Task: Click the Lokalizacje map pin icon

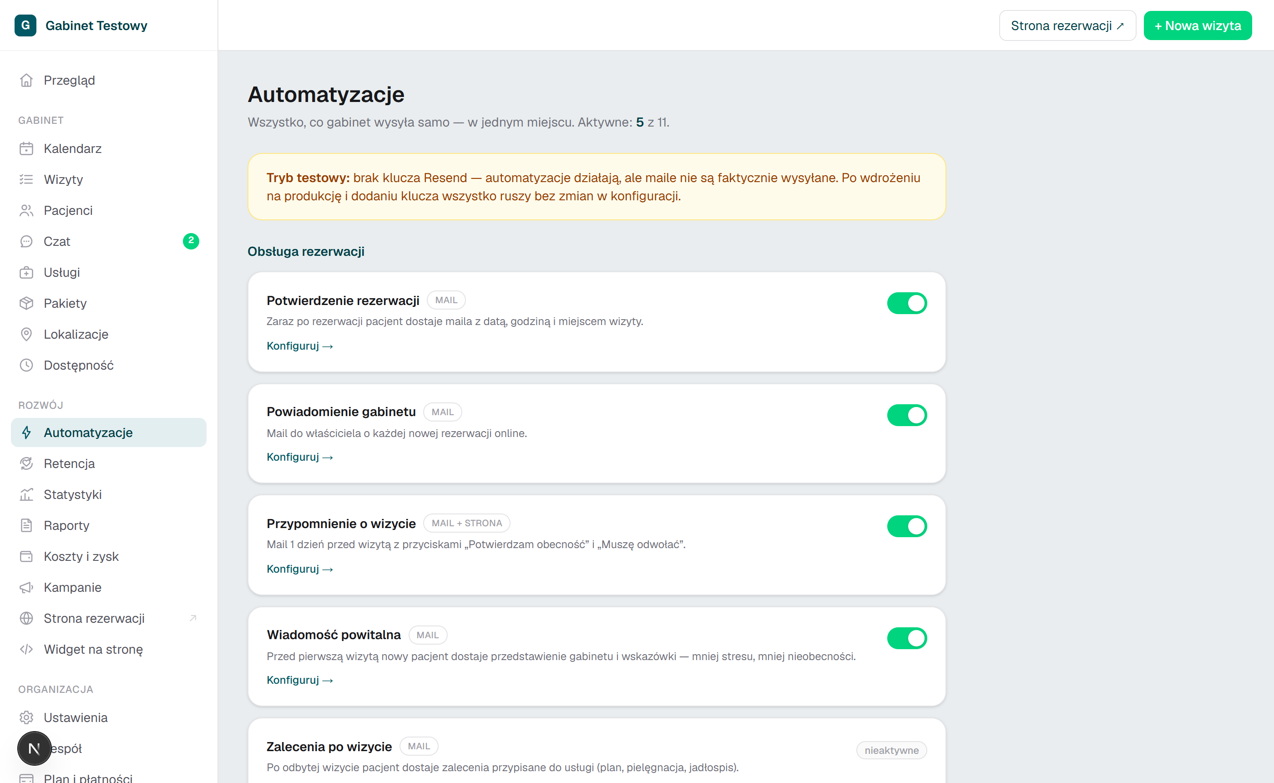Action: point(26,334)
